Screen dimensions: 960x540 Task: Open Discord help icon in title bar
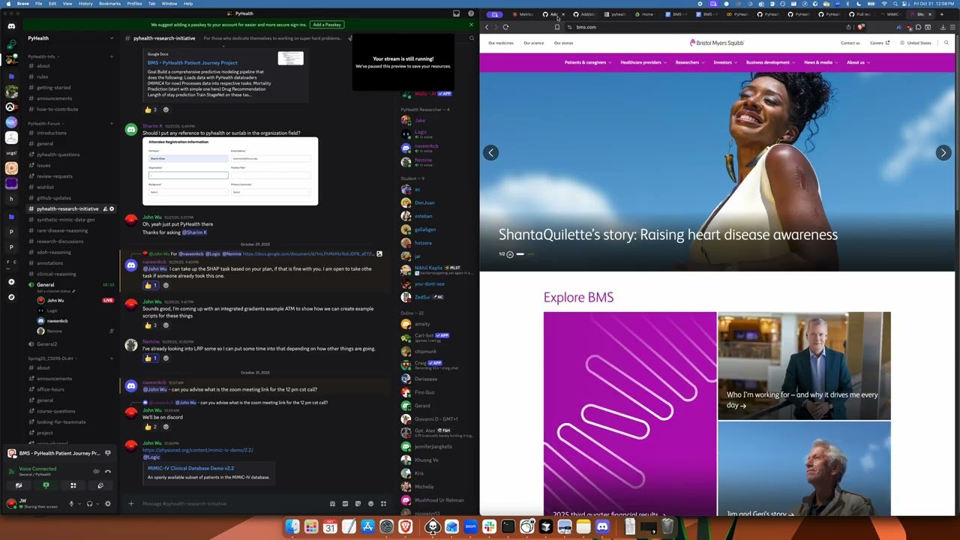coord(469,13)
